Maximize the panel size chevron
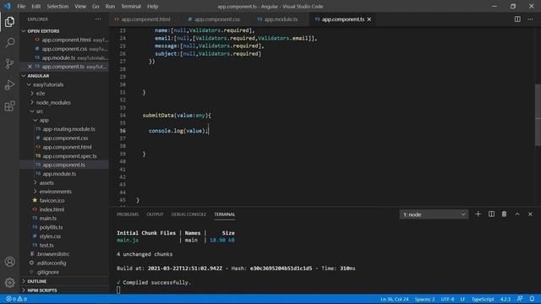This screenshot has width=541, height=304. [x=517, y=214]
